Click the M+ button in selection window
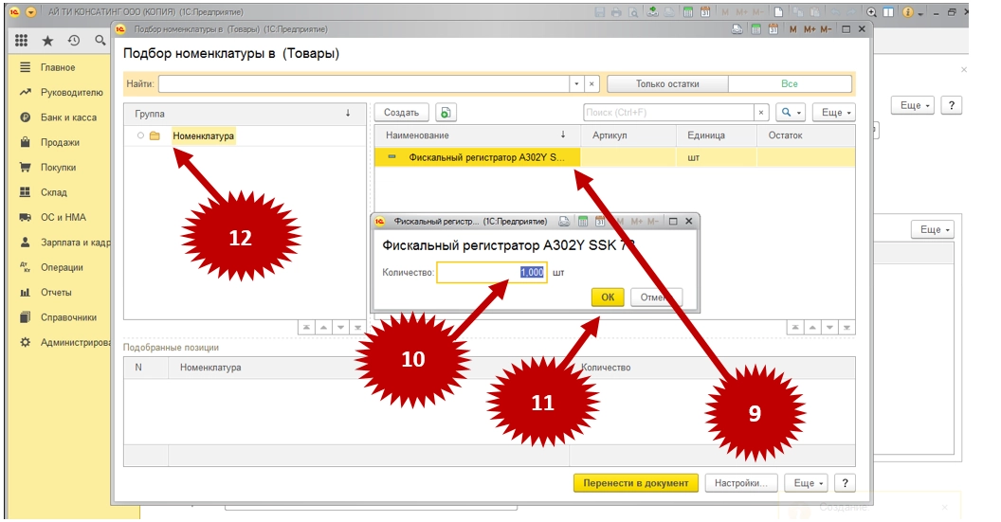This screenshot has height=522, width=1001. [810, 29]
